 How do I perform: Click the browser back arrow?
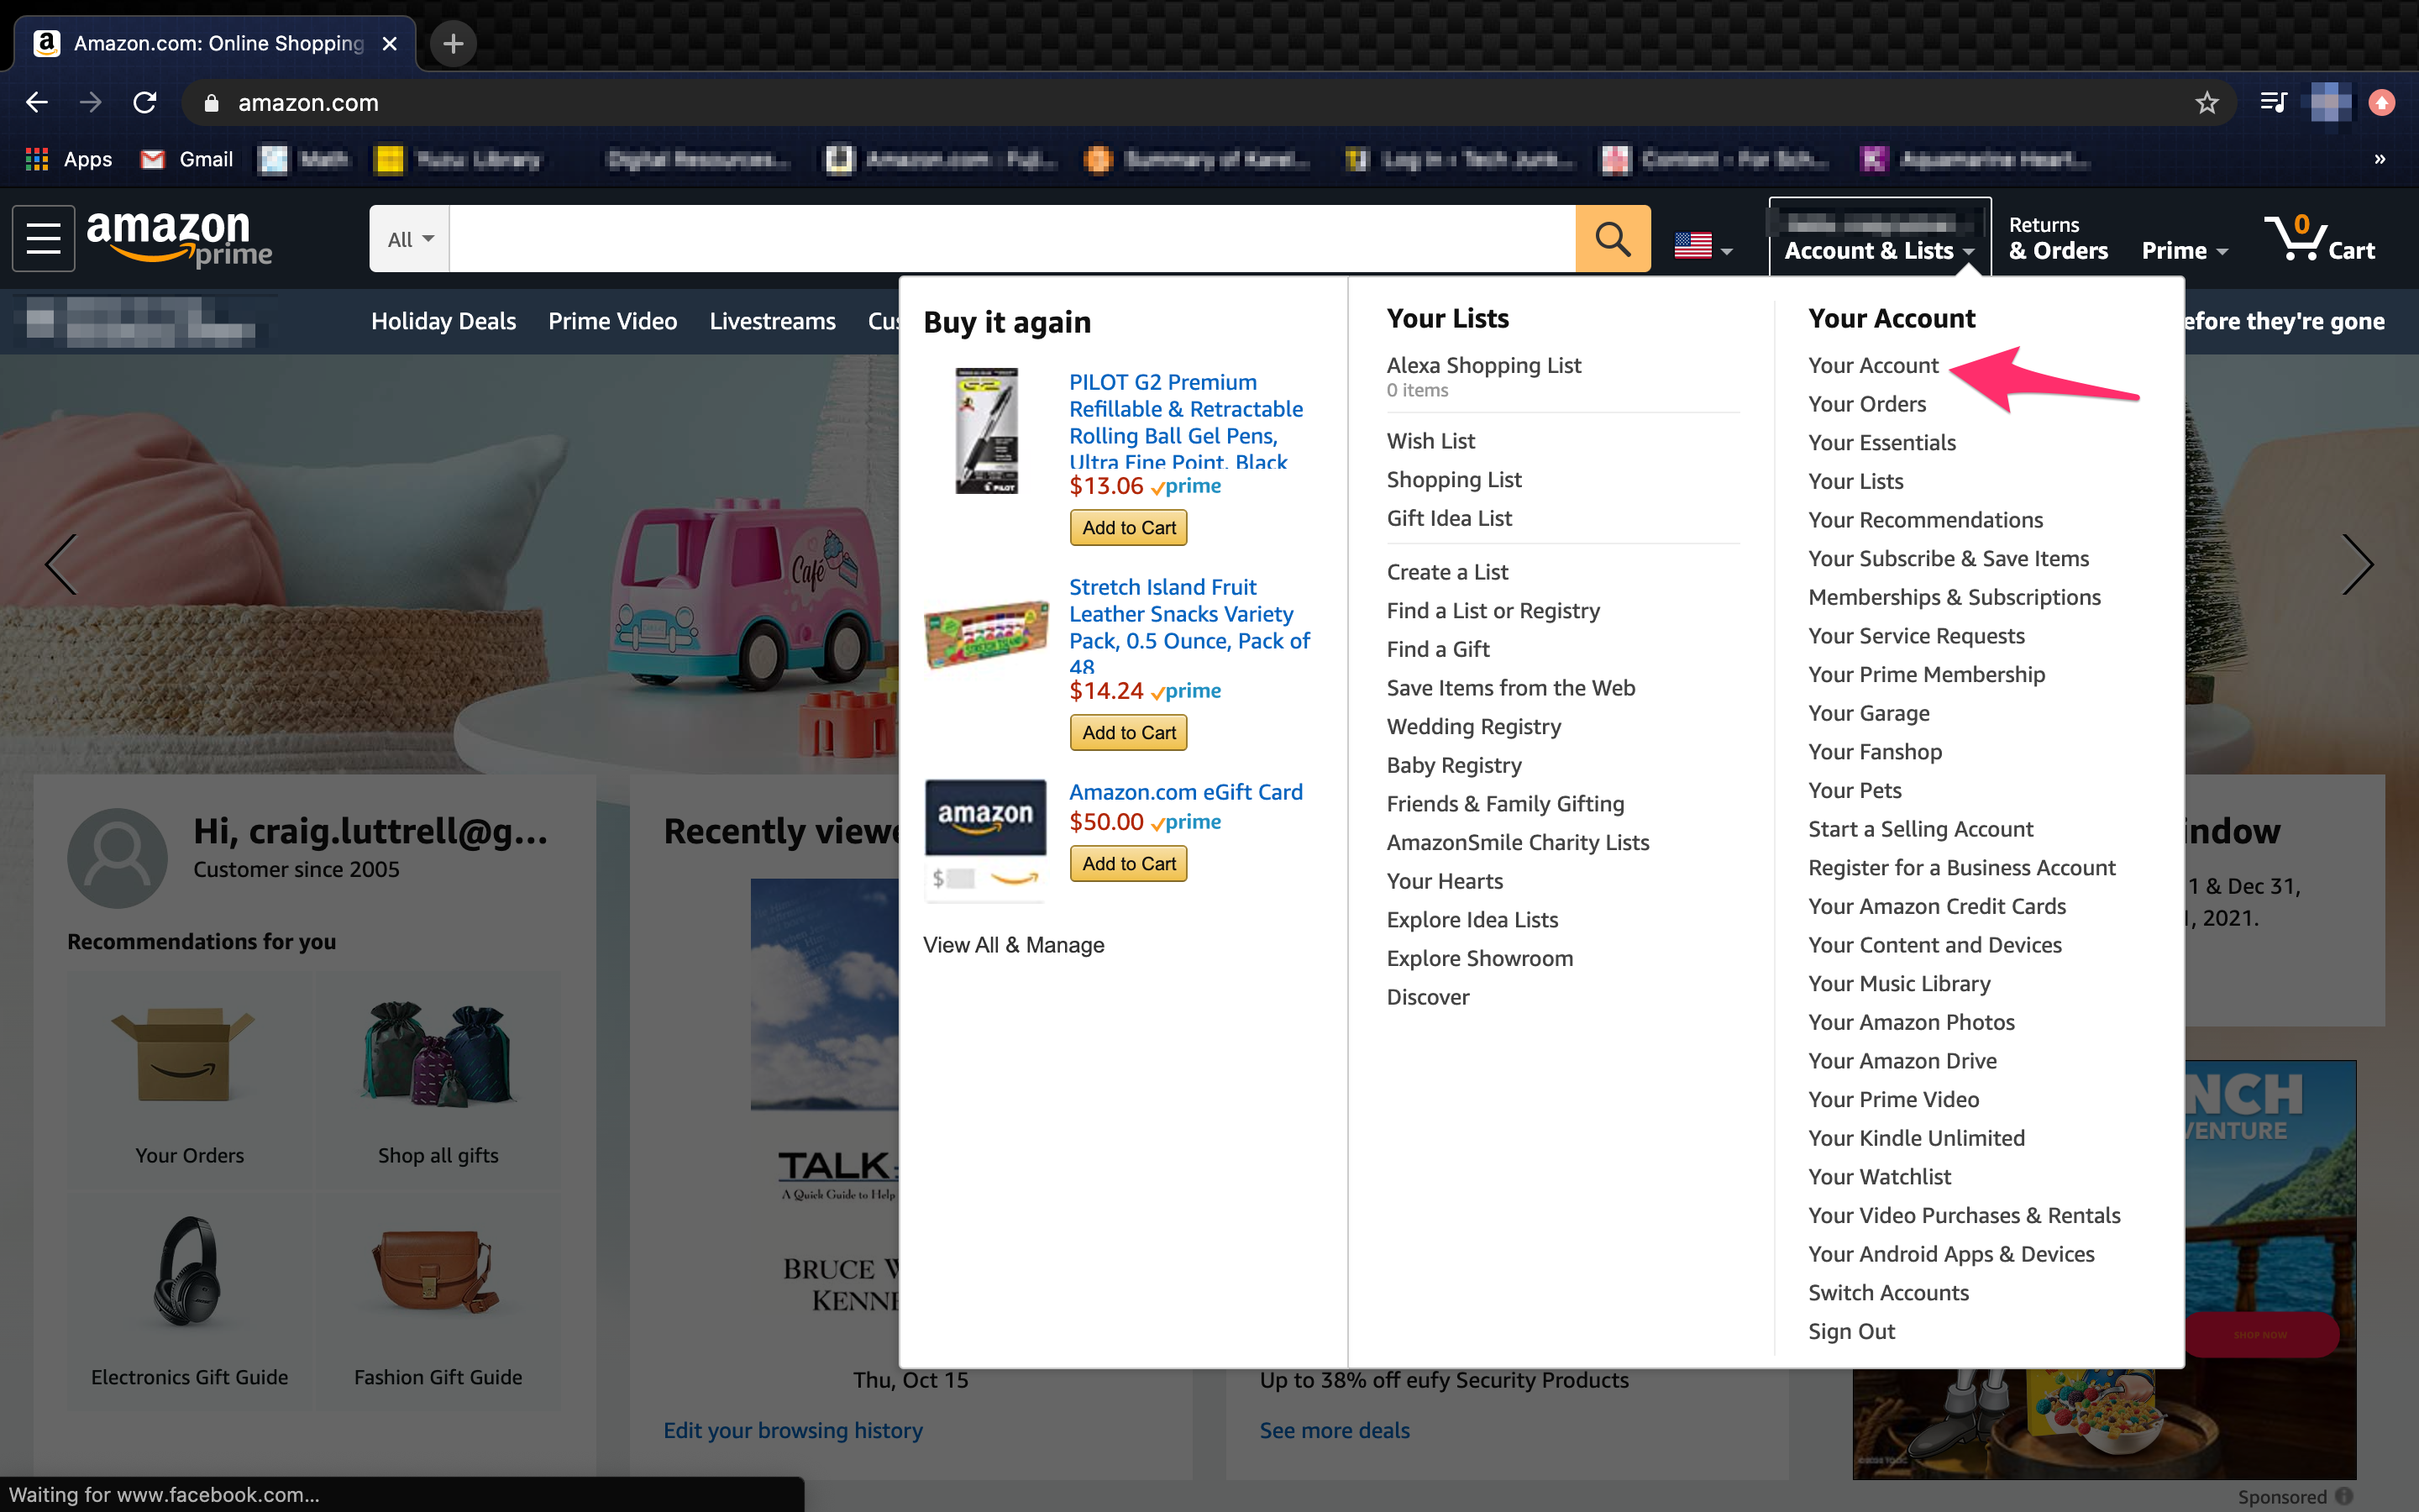coord(37,102)
